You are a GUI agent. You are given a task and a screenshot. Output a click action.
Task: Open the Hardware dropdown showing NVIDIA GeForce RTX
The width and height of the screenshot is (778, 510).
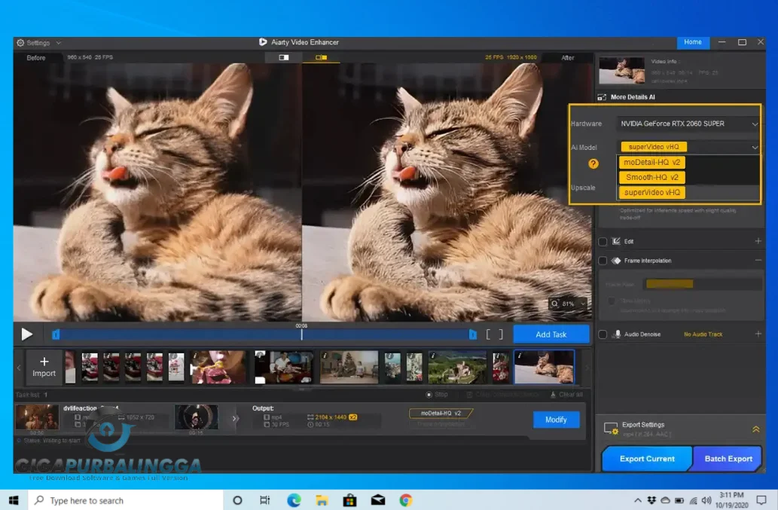(688, 124)
